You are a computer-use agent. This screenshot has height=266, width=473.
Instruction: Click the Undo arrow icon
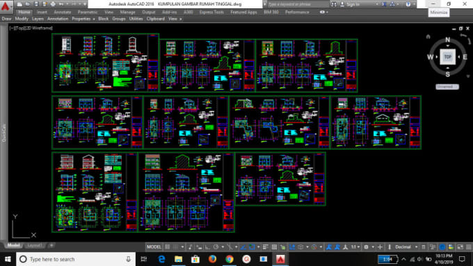[61, 4]
